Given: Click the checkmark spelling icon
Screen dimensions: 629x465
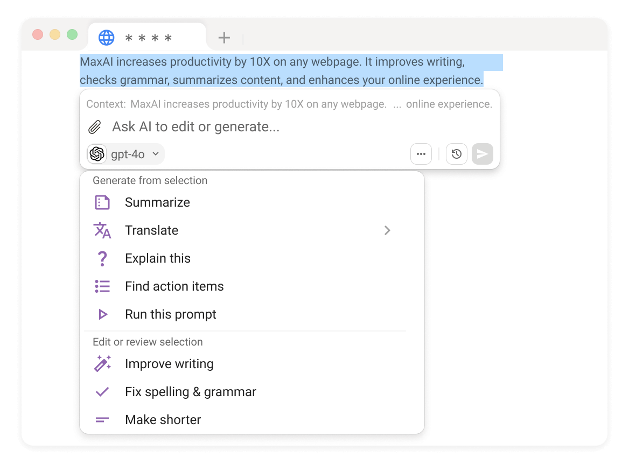Looking at the screenshot, I should click(x=102, y=392).
